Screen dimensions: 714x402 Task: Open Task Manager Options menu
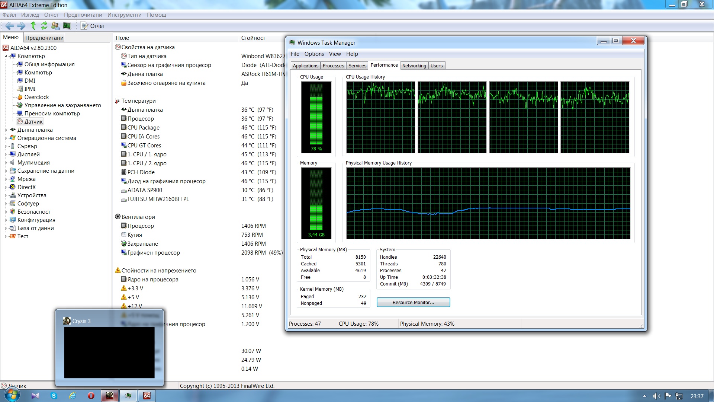coord(314,54)
